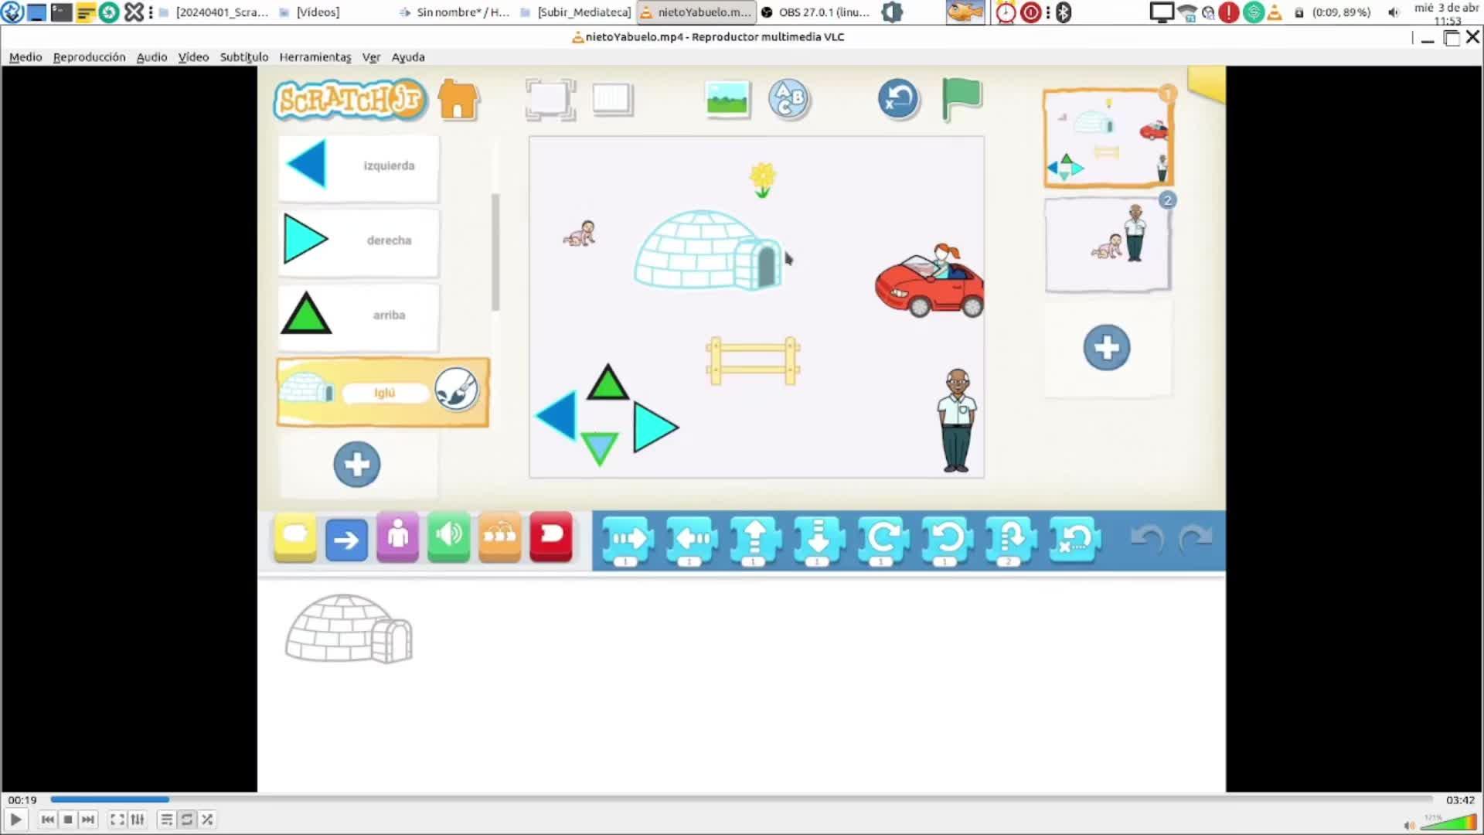The height and width of the screenshot is (835, 1484).
Task: Select the green sound blocks category
Action: (448, 537)
